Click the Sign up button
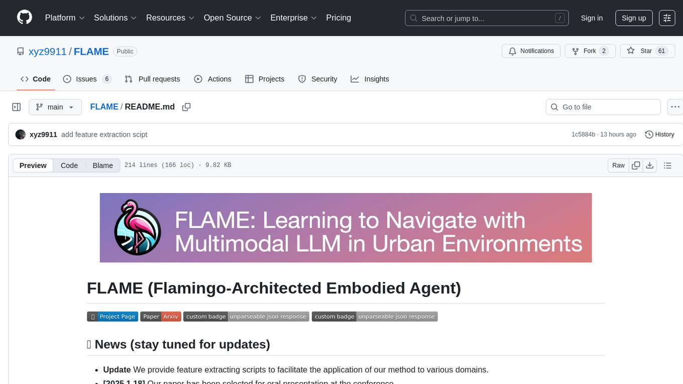 [x=634, y=18]
